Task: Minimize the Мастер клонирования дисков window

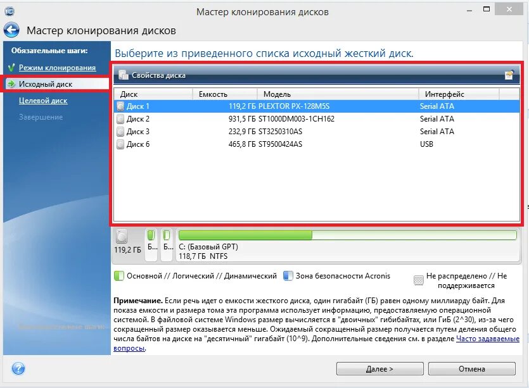Action: [469, 11]
